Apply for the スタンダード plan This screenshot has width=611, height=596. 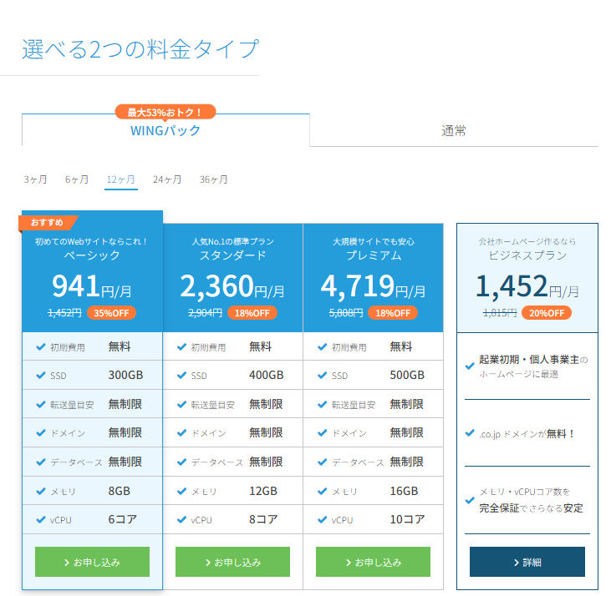click(232, 562)
